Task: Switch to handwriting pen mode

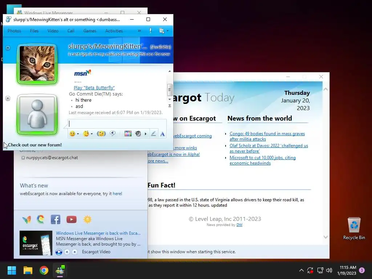Action: 154,134
